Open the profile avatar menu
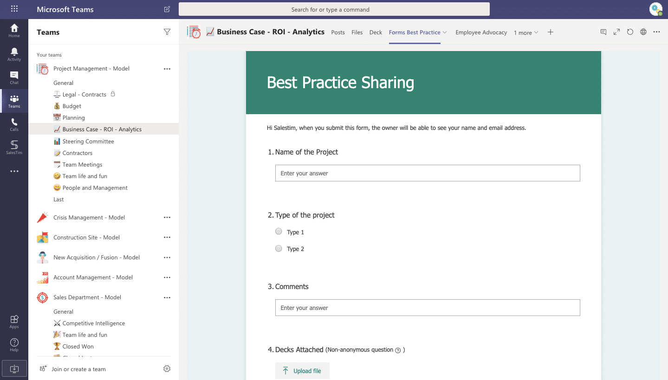This screenshot has width=668, height=380. [655, 9]
